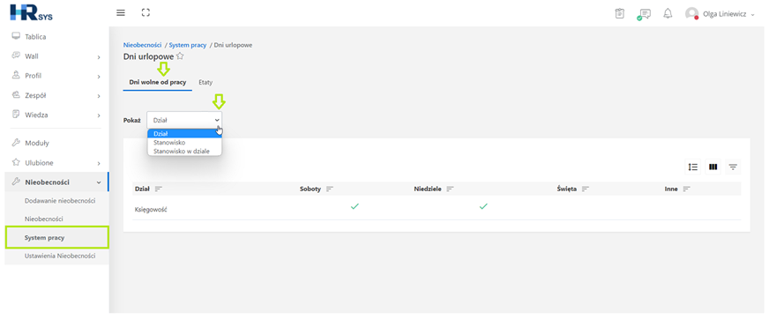Switch to Dni wolne od pracy tab
Image resolution: width=769 pixels, height=319 pixels.
[x=158, y=82]
